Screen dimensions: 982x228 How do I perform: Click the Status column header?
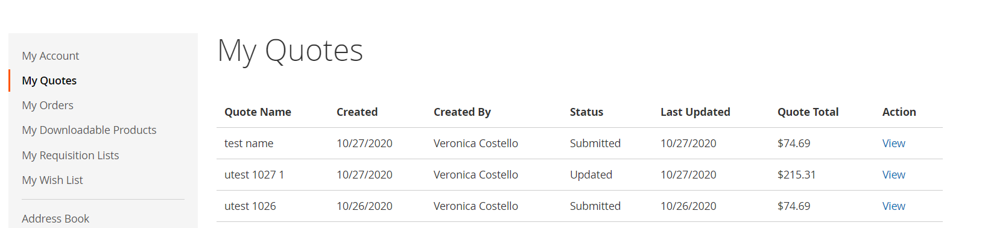(x=586, y=112)
